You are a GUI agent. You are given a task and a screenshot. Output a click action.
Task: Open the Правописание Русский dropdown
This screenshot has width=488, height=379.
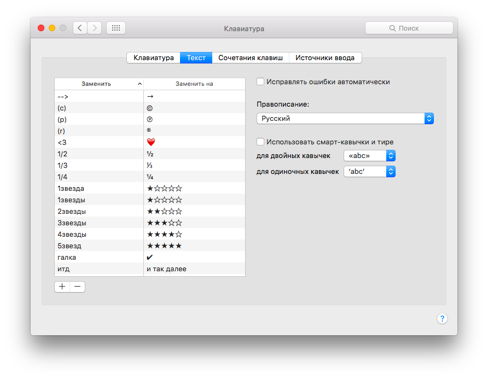pyautogui.click(x=345, y=119)
